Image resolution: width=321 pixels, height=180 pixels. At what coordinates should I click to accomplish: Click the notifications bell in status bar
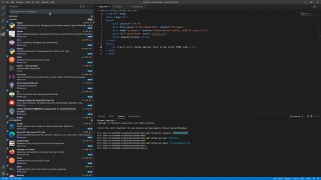coord(318,178)
